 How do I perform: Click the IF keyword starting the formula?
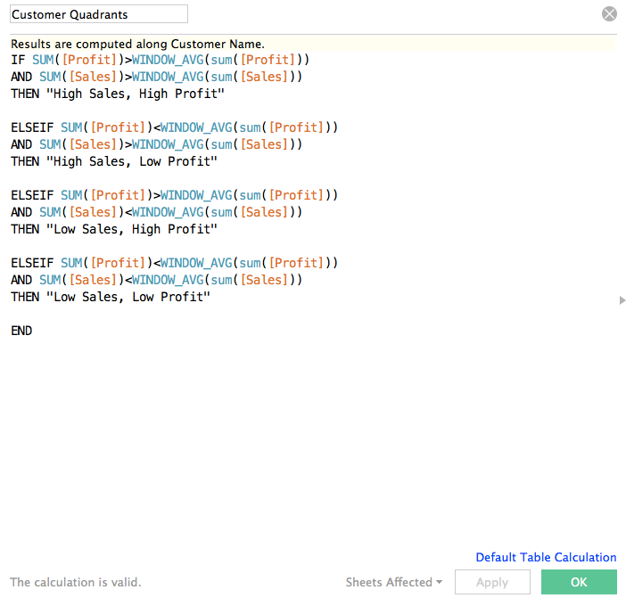coord(18,60)
